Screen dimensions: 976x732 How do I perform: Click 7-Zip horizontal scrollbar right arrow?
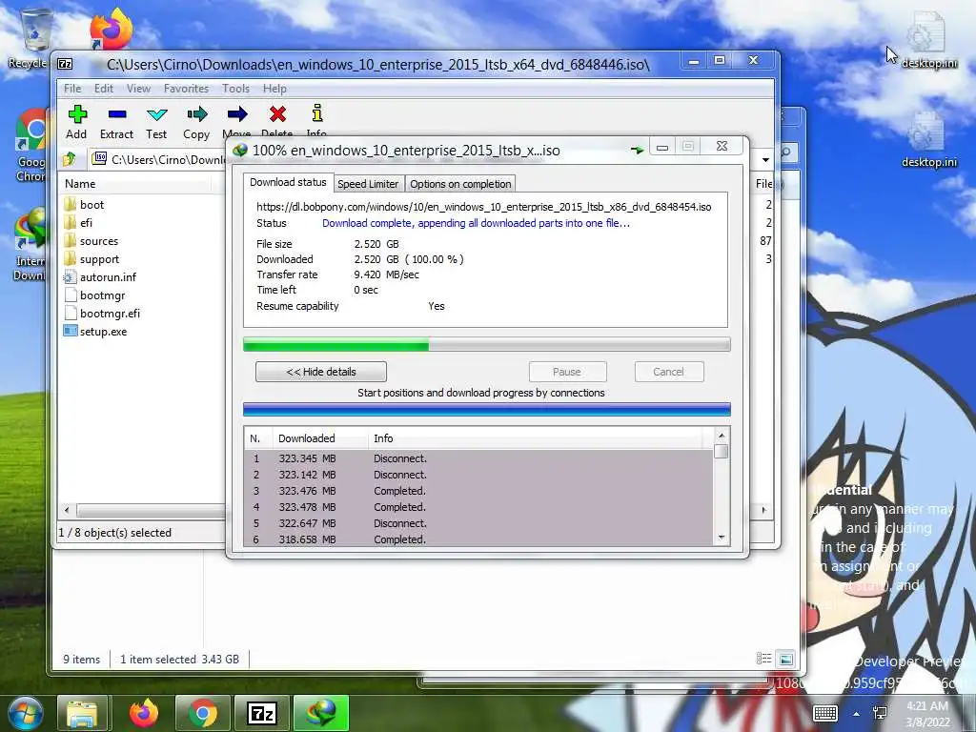[x=764, y=510]
